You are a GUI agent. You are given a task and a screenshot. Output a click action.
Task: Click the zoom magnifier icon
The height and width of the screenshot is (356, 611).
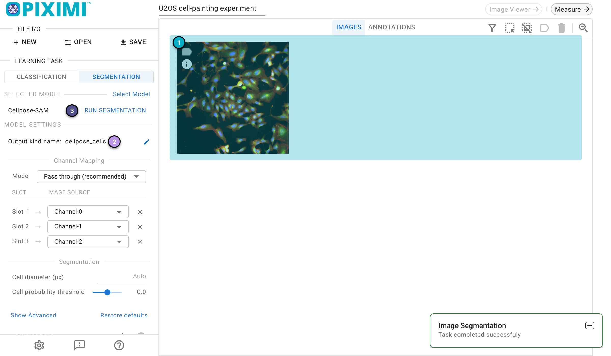(x=583, y=28)
